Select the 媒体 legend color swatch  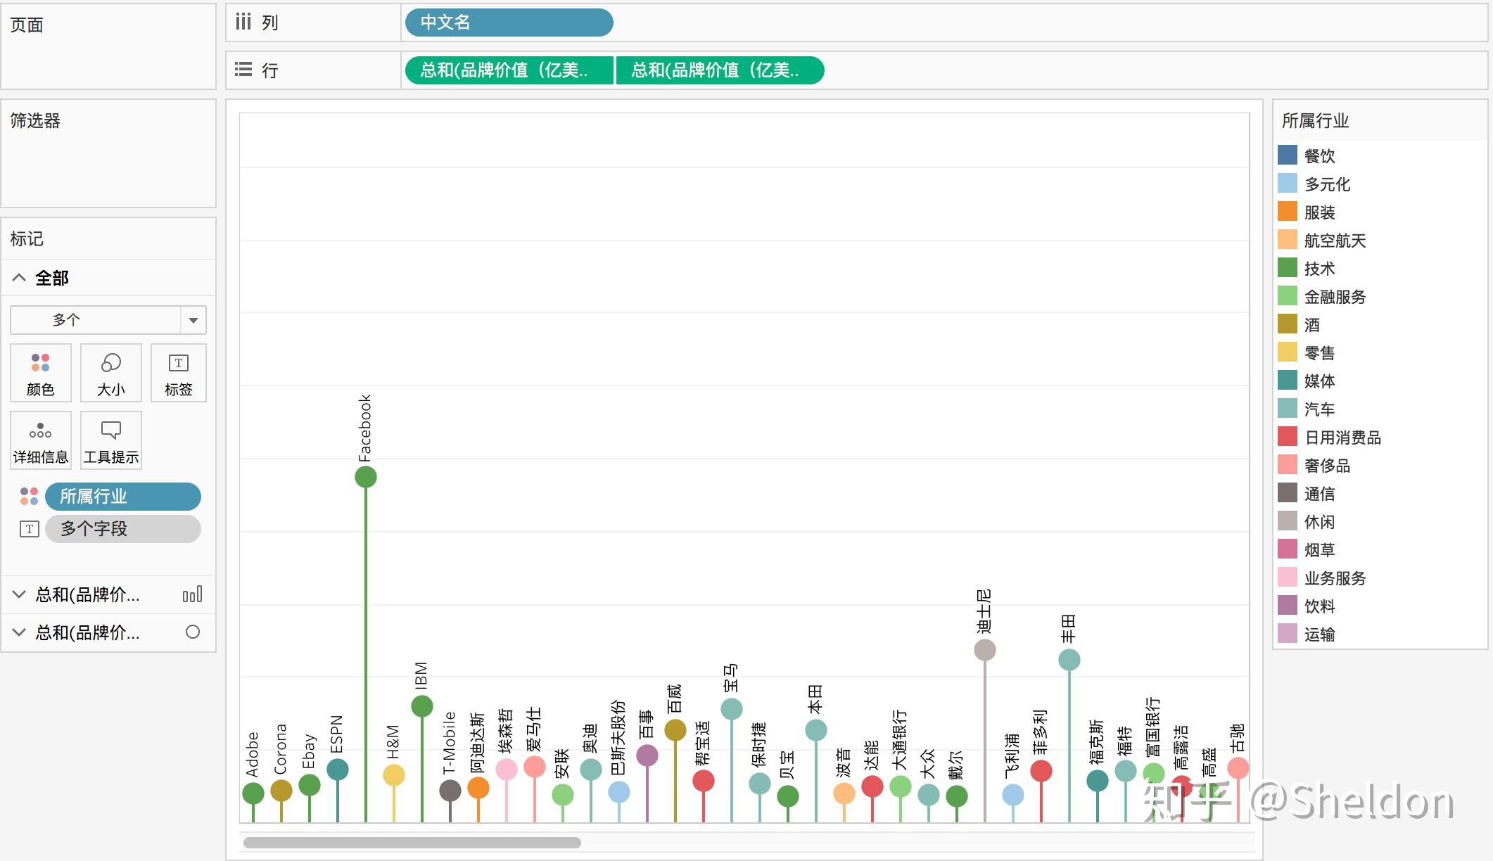tap(1288, 380)
